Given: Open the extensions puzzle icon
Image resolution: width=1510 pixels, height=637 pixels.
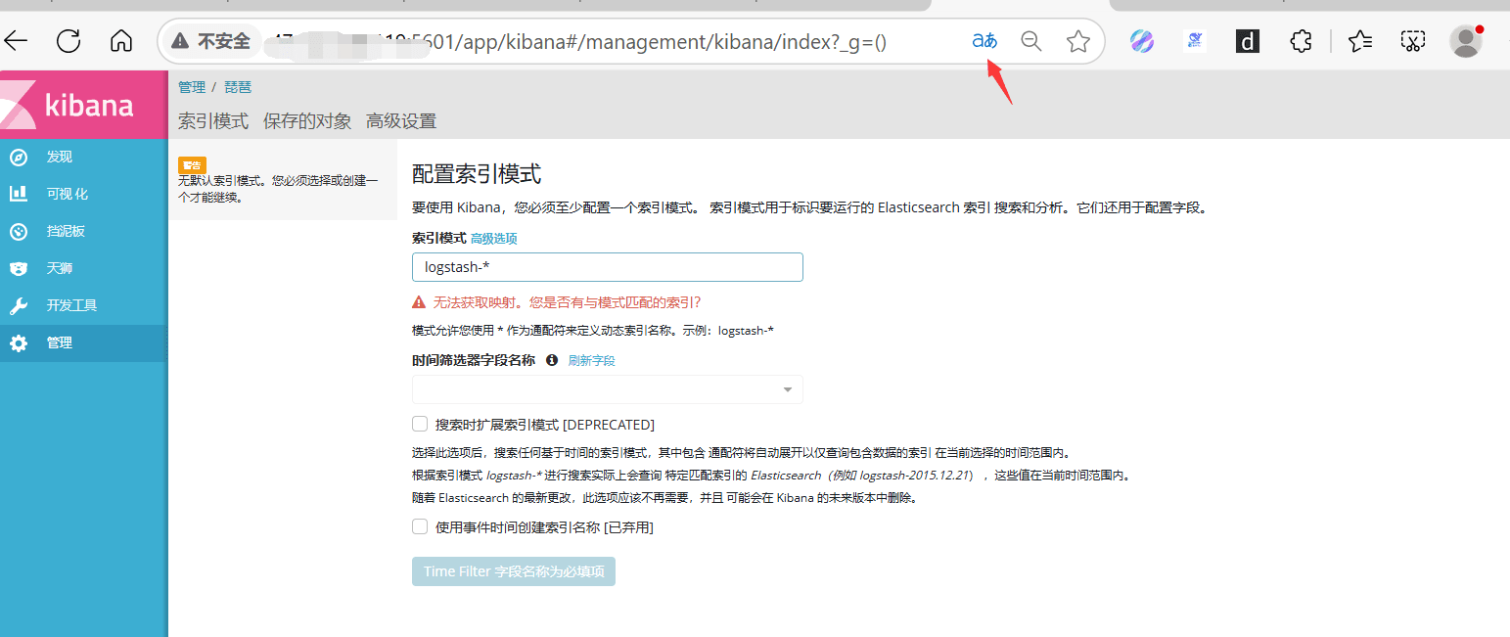Looking at the screenshot, I should coord(1301,41).
